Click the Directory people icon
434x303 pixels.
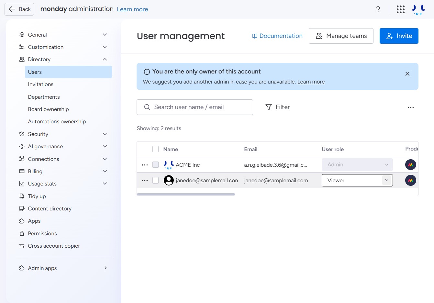(x=22, y=59)
